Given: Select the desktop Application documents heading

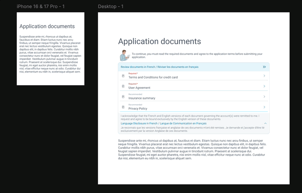Looking at the screenshot, I should (x=160, y=41).
